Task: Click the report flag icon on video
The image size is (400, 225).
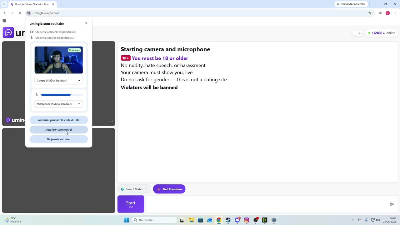Action: click(x=111, y=121)
